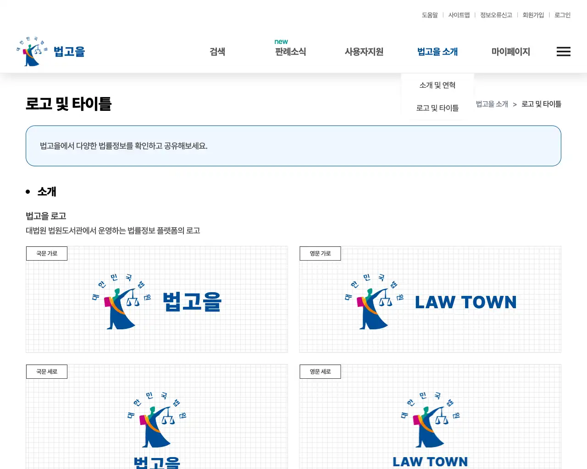Select 소개 및 연혁 submenu item

click(x=437, y=85)
